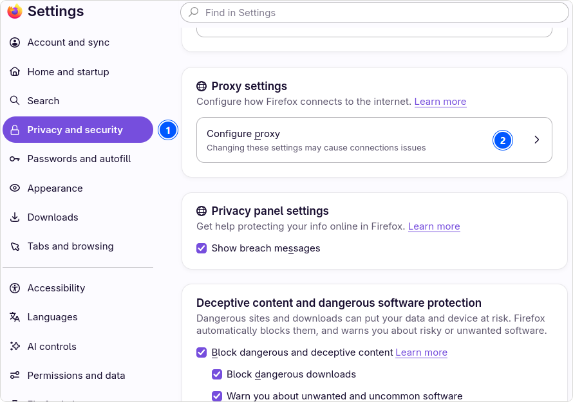Uncheck Block dangerous and deceptive content
Image resolution: width=573 pixels, height=402 pixels.
202,352
